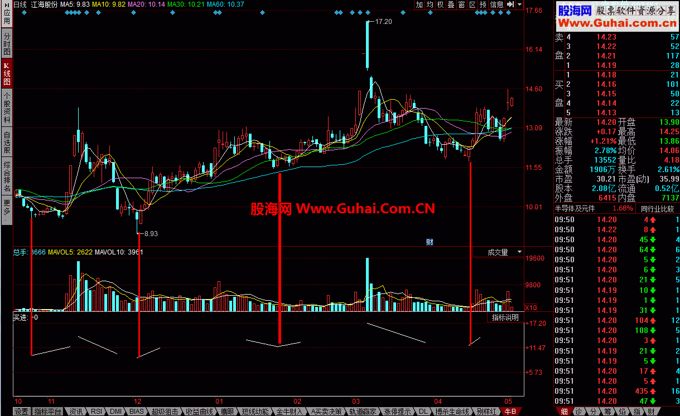Select the K线图 sidebar tab
Screen dimensions: 680x416
click(7, 74)
